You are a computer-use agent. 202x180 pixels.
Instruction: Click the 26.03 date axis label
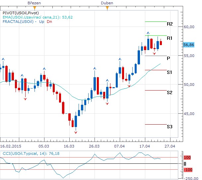pyautogui.click(x=94, y=146)
